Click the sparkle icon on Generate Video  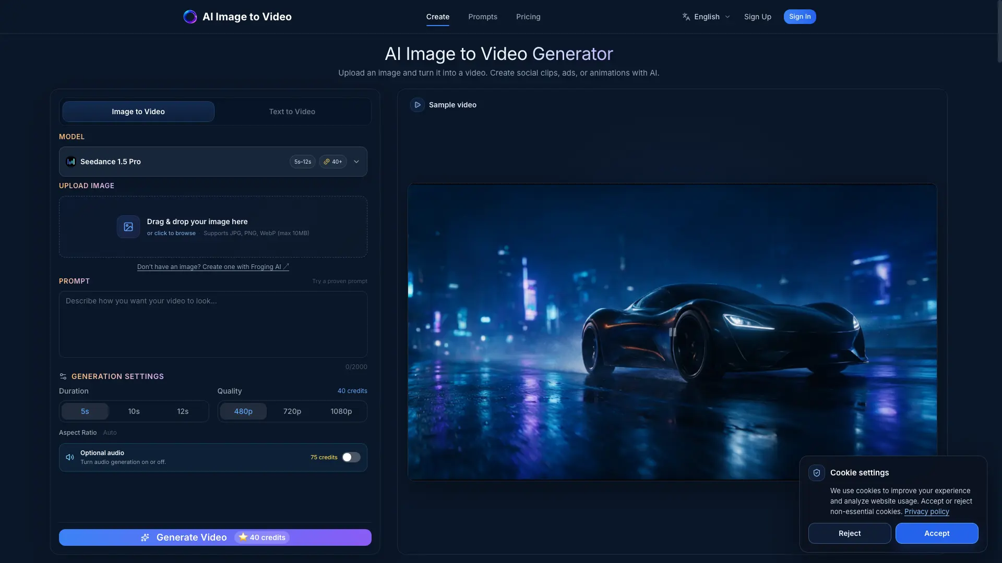(x=145, y=537)
